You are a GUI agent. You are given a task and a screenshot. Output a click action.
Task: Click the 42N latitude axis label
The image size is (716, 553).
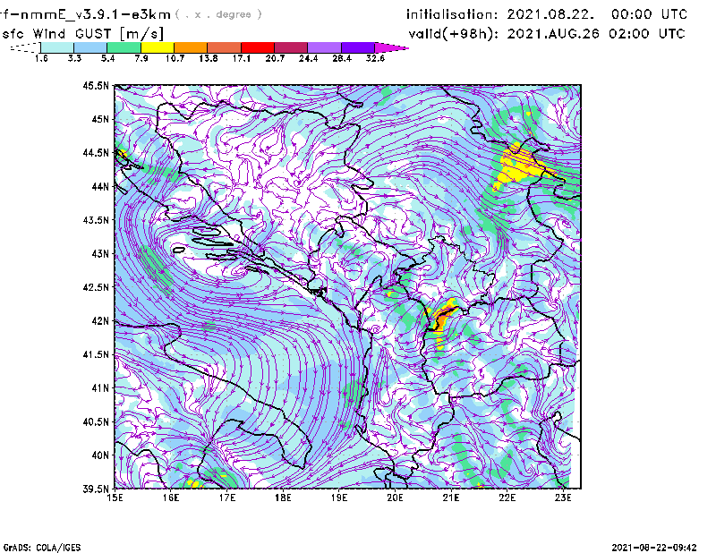click(98, 320)
